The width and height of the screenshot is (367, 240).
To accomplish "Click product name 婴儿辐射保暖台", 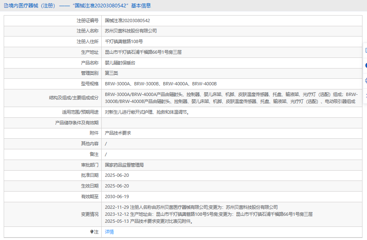I will 120,63.
